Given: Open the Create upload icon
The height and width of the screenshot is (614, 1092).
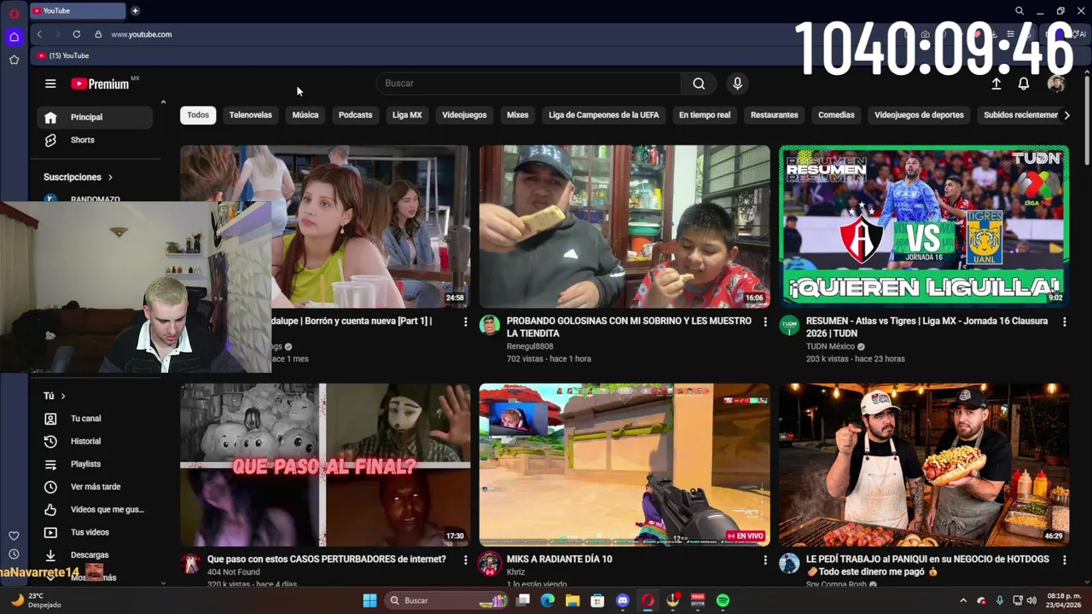Looking at the screenshot, I should (996, 84).
